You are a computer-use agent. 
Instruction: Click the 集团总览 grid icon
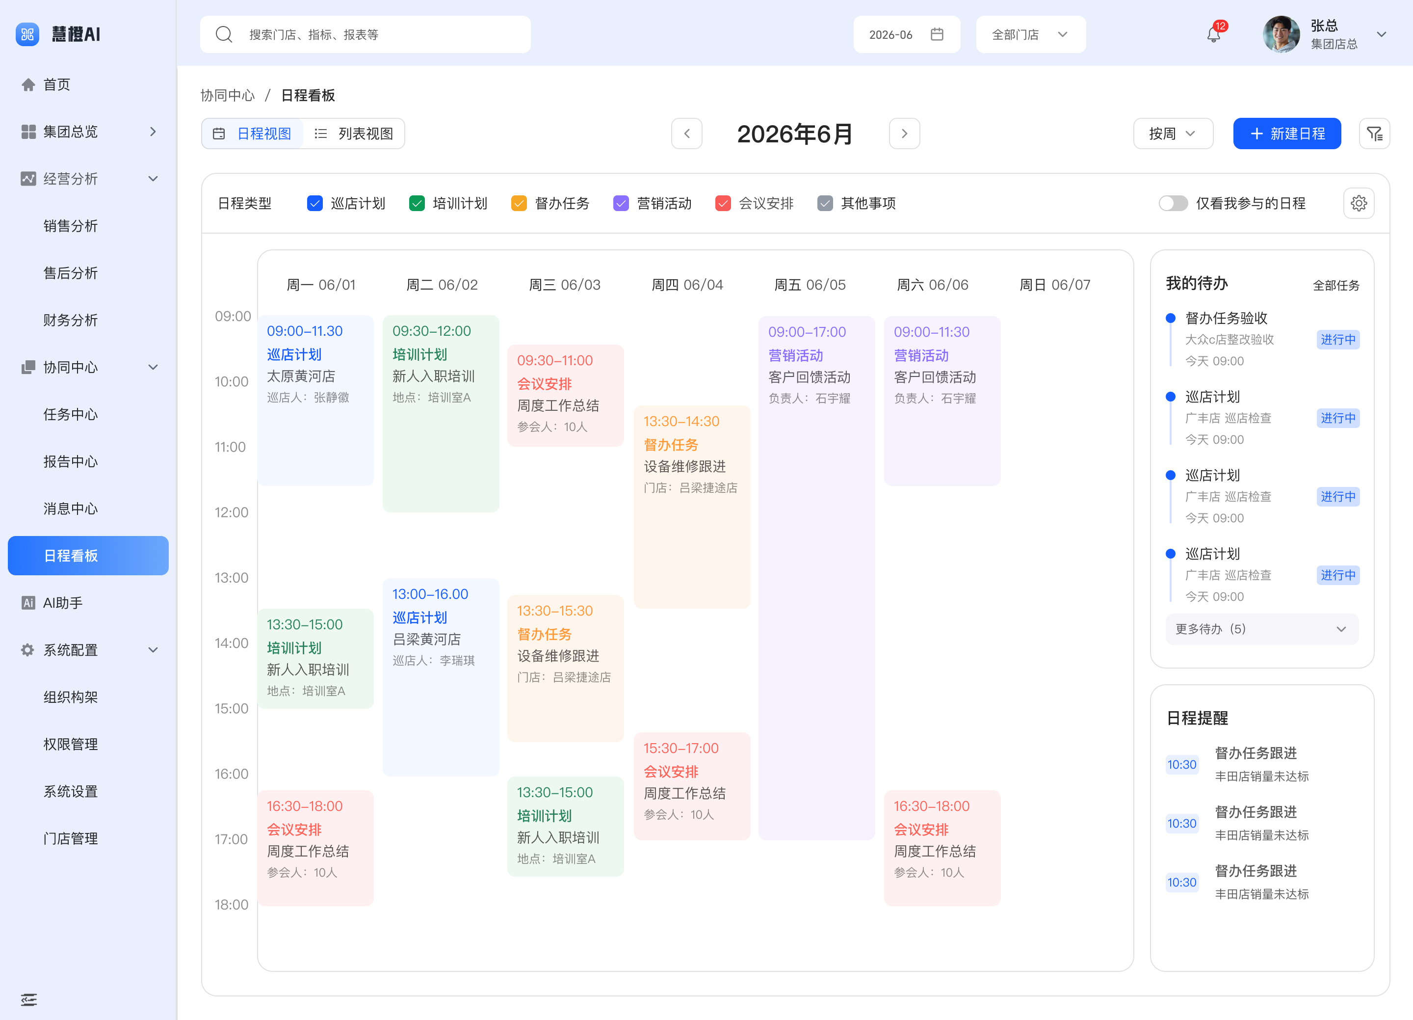click(28, 132)
